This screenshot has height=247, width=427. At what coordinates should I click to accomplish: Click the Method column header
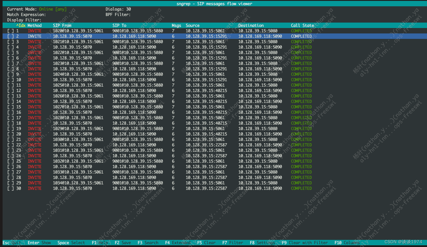(x=35, y=25)
